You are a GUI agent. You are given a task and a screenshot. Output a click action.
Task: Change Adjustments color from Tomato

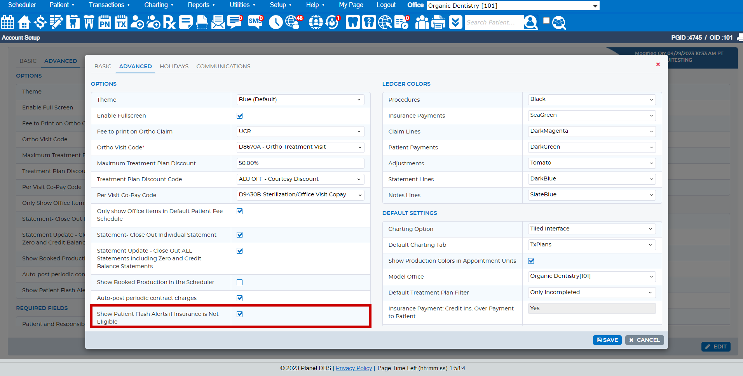pos(592,163)
